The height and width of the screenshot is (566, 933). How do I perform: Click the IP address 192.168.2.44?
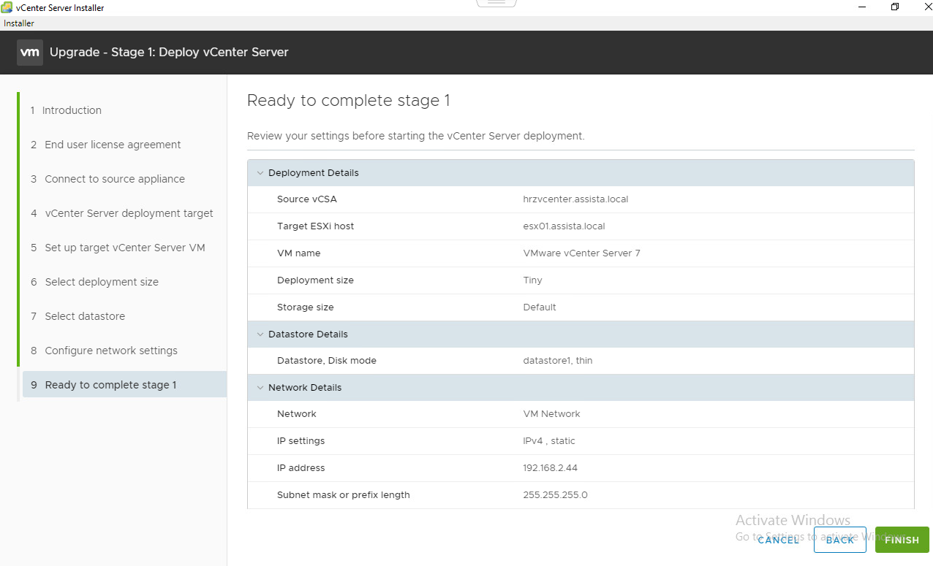tap(550, 468)
